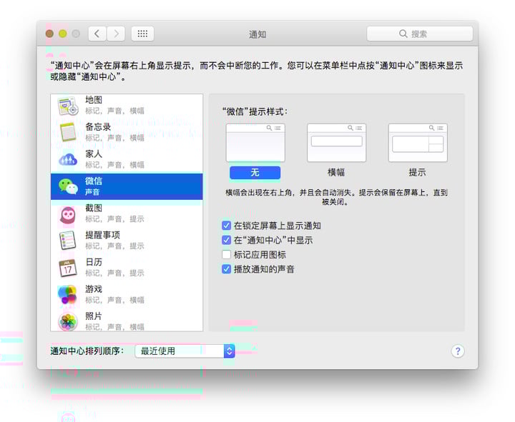Click the 搜索 search field
Image resolution: width=515 pixels, height=422 pixels.
[x=419, y=34]
